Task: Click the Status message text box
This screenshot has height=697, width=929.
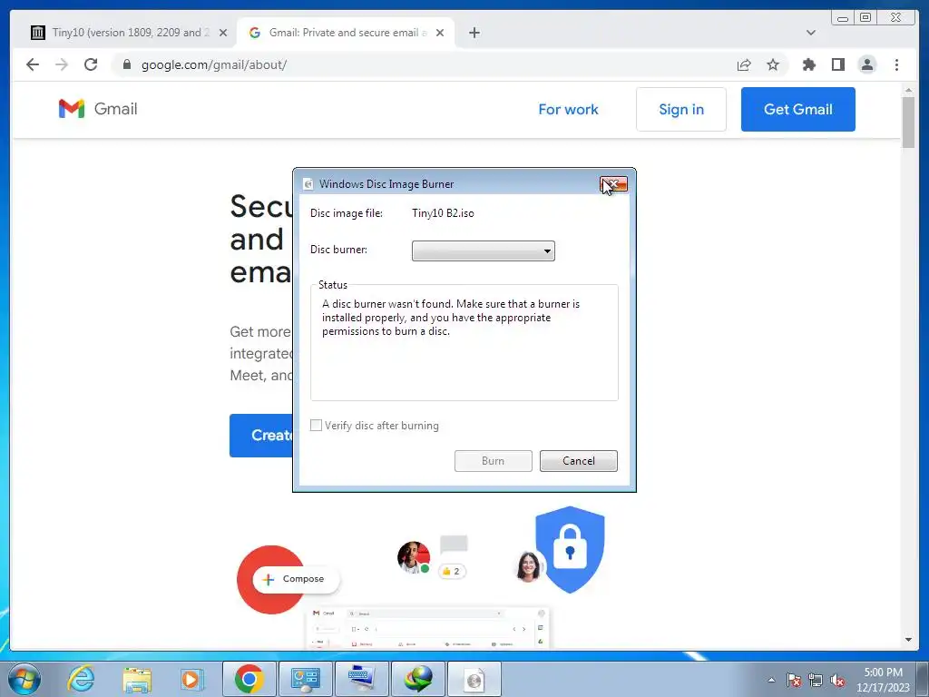Action: pos(464,343)
